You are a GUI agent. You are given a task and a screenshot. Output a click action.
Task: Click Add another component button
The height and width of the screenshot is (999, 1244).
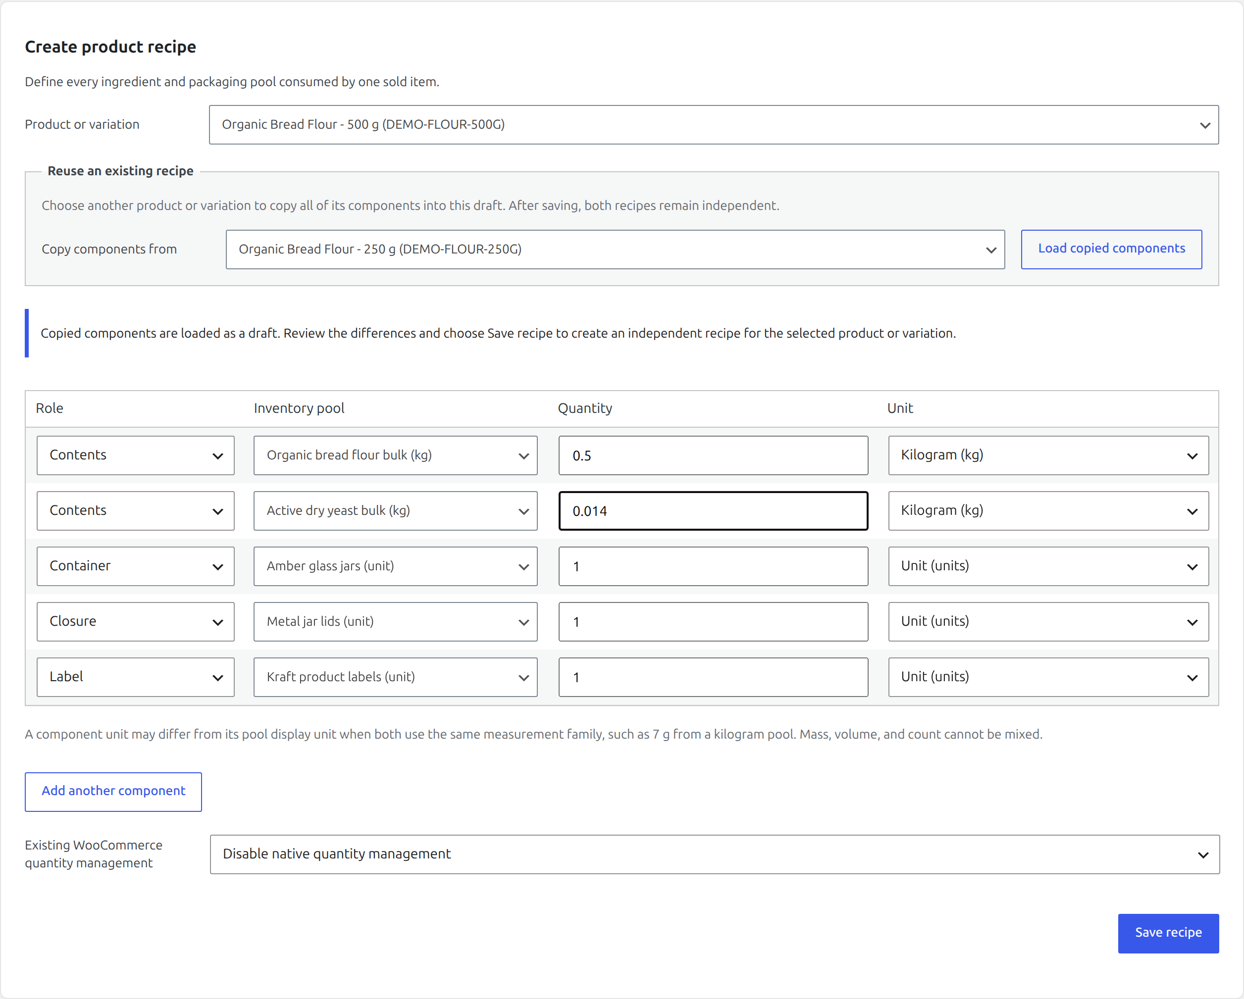(113, 792)
